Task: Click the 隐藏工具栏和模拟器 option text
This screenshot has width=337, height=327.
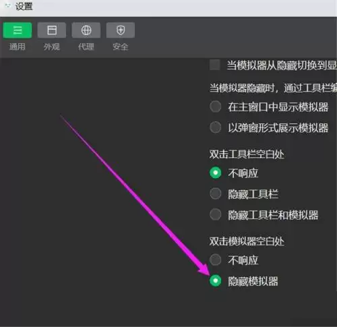Action: point(273,215)
